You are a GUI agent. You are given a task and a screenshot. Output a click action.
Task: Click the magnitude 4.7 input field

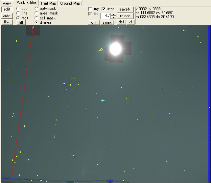tap(105, 15)
